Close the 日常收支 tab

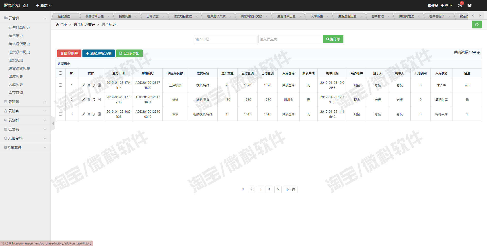coord(163,17)
